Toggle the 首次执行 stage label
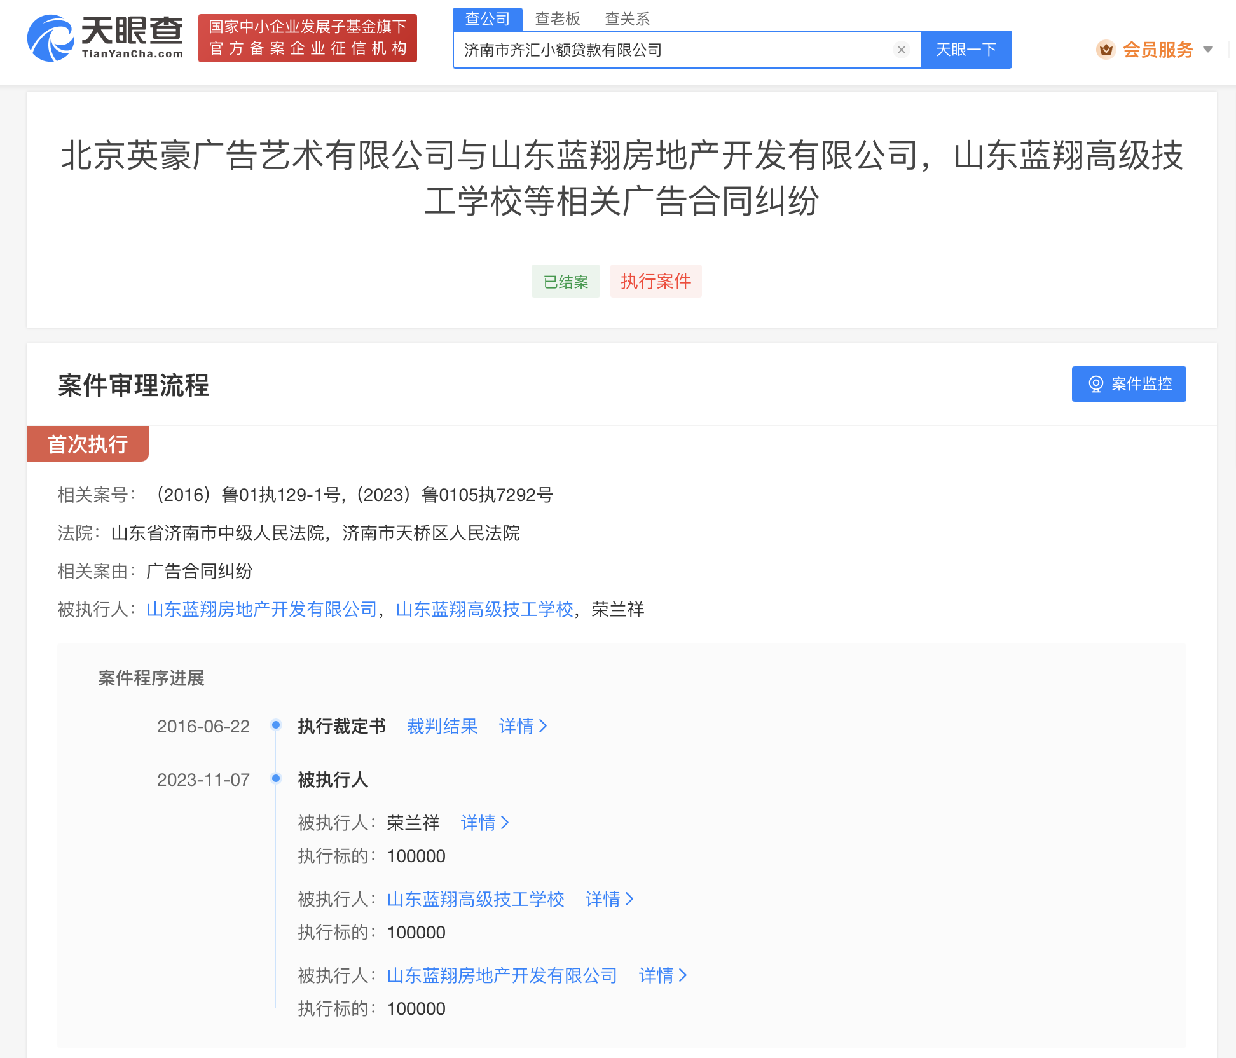The width and height of the screenshot is (1236, 1058). (87, 444)
